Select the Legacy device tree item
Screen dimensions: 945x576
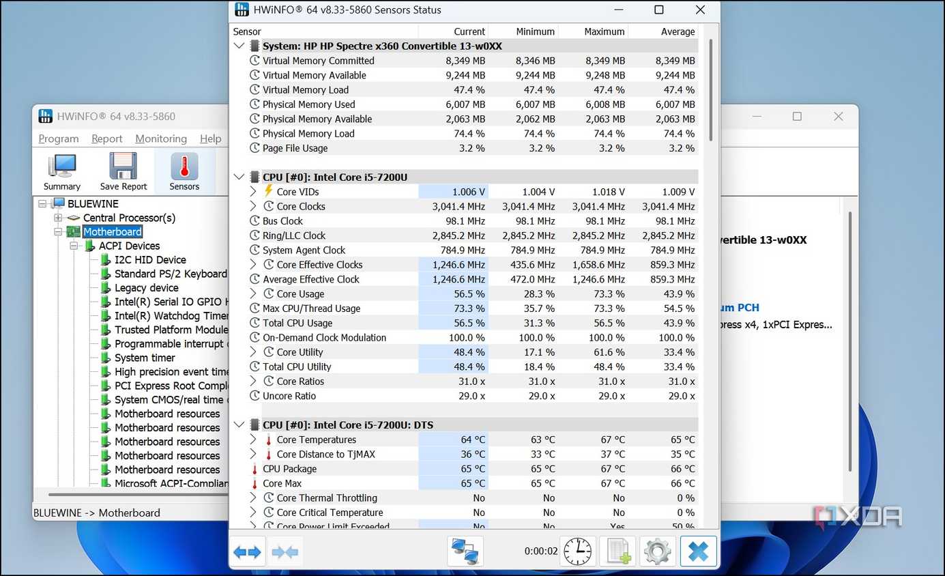[x=147, y=287]
